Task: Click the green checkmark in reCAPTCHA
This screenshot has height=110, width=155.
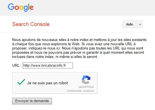Action: coord(21,82)
